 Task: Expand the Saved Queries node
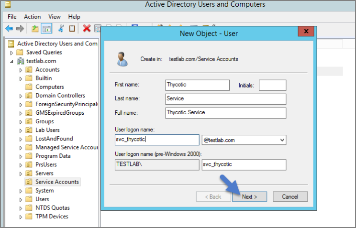coord(11,53)
